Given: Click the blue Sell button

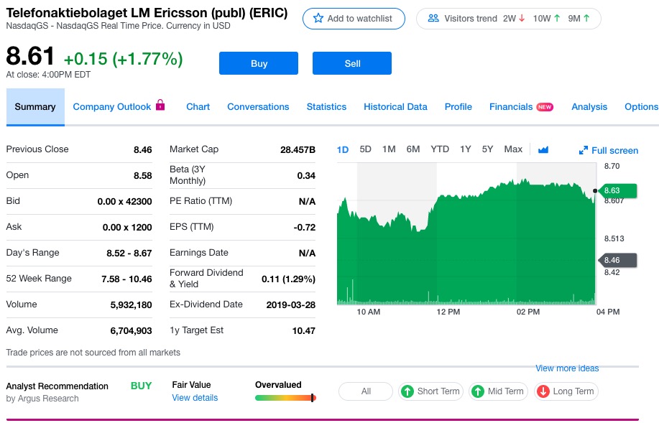Looking at the screenshot, I should (x=352, y=63).
